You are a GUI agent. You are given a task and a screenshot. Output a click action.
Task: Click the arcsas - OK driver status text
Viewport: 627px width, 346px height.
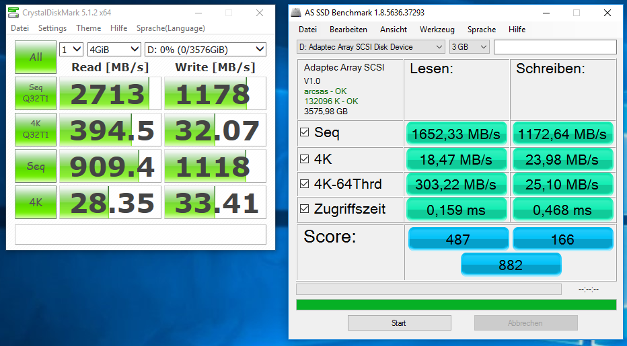pos(325,91)
